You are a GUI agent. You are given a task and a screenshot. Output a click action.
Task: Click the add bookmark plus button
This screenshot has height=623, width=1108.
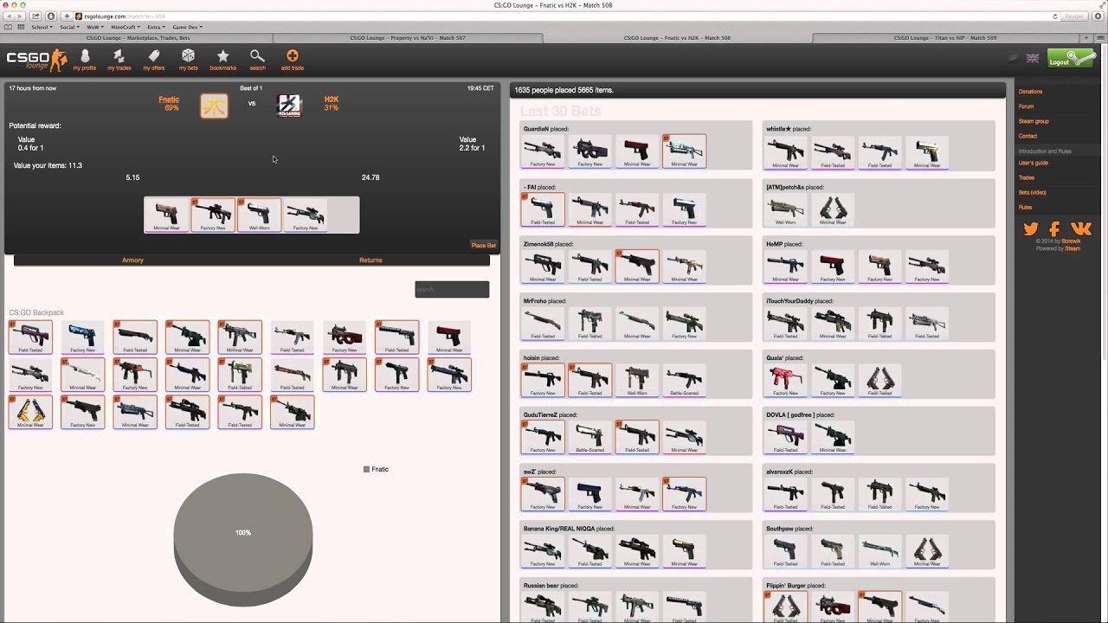click(67, 16)
